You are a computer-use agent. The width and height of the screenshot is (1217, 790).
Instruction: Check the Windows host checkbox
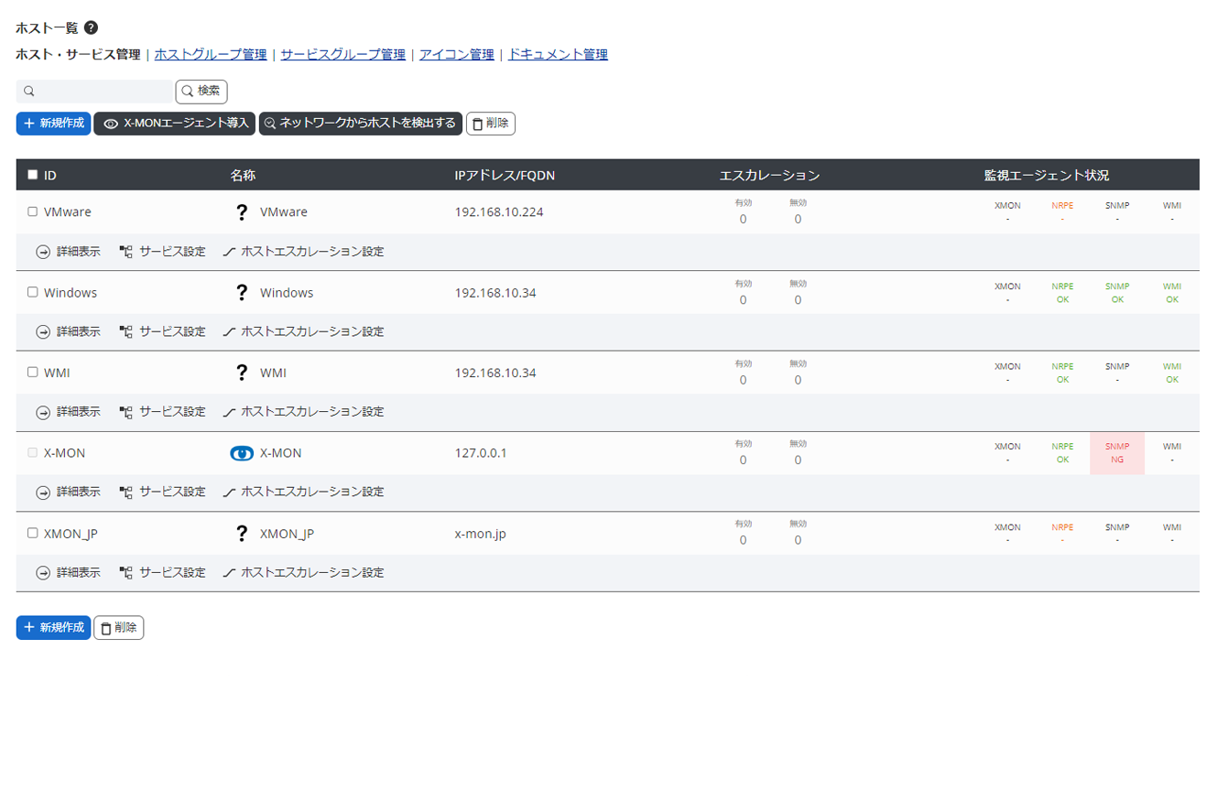[33, 292]
